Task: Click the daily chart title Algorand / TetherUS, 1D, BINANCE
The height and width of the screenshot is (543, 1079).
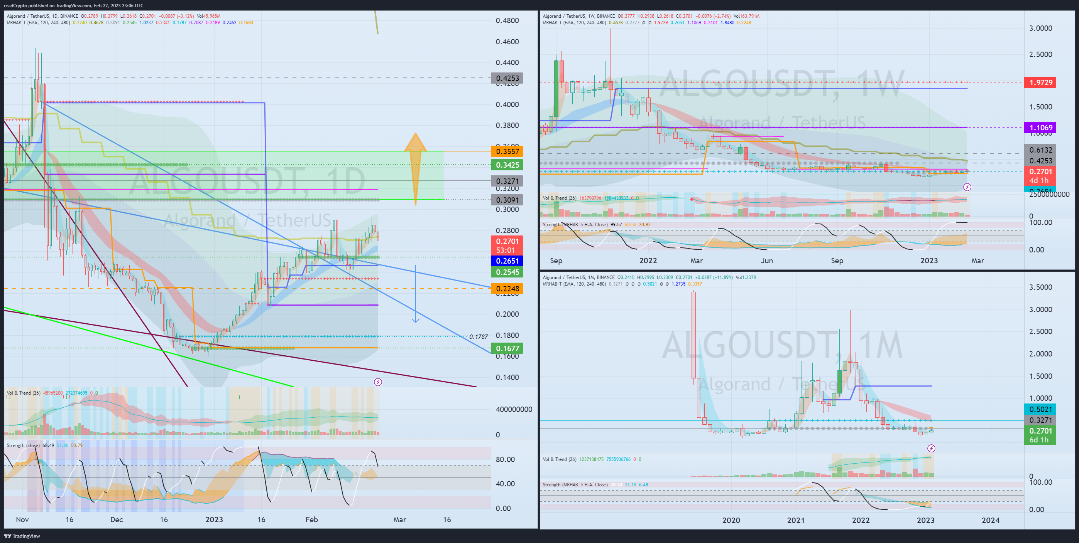Action: point(42,16)
